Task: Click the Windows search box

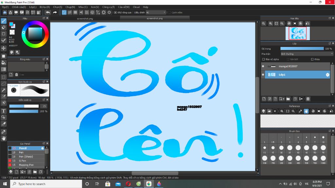Action: click(x=46, y=184)
